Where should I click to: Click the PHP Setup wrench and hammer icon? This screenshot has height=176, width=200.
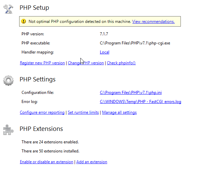8,9
